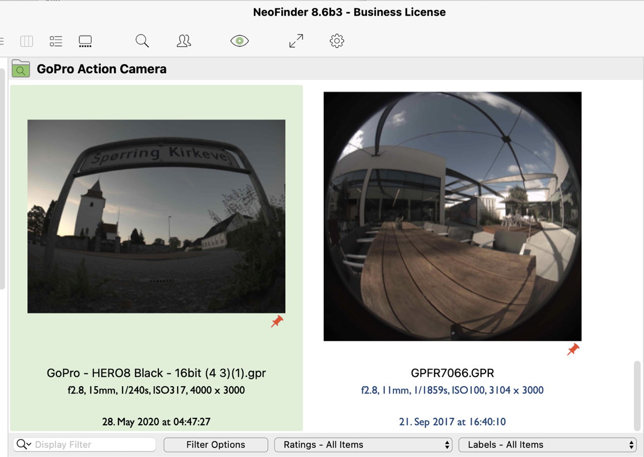Open the Ratings - All Items dropdown
The height and width of the screenshot is (457, 644).
363,444
